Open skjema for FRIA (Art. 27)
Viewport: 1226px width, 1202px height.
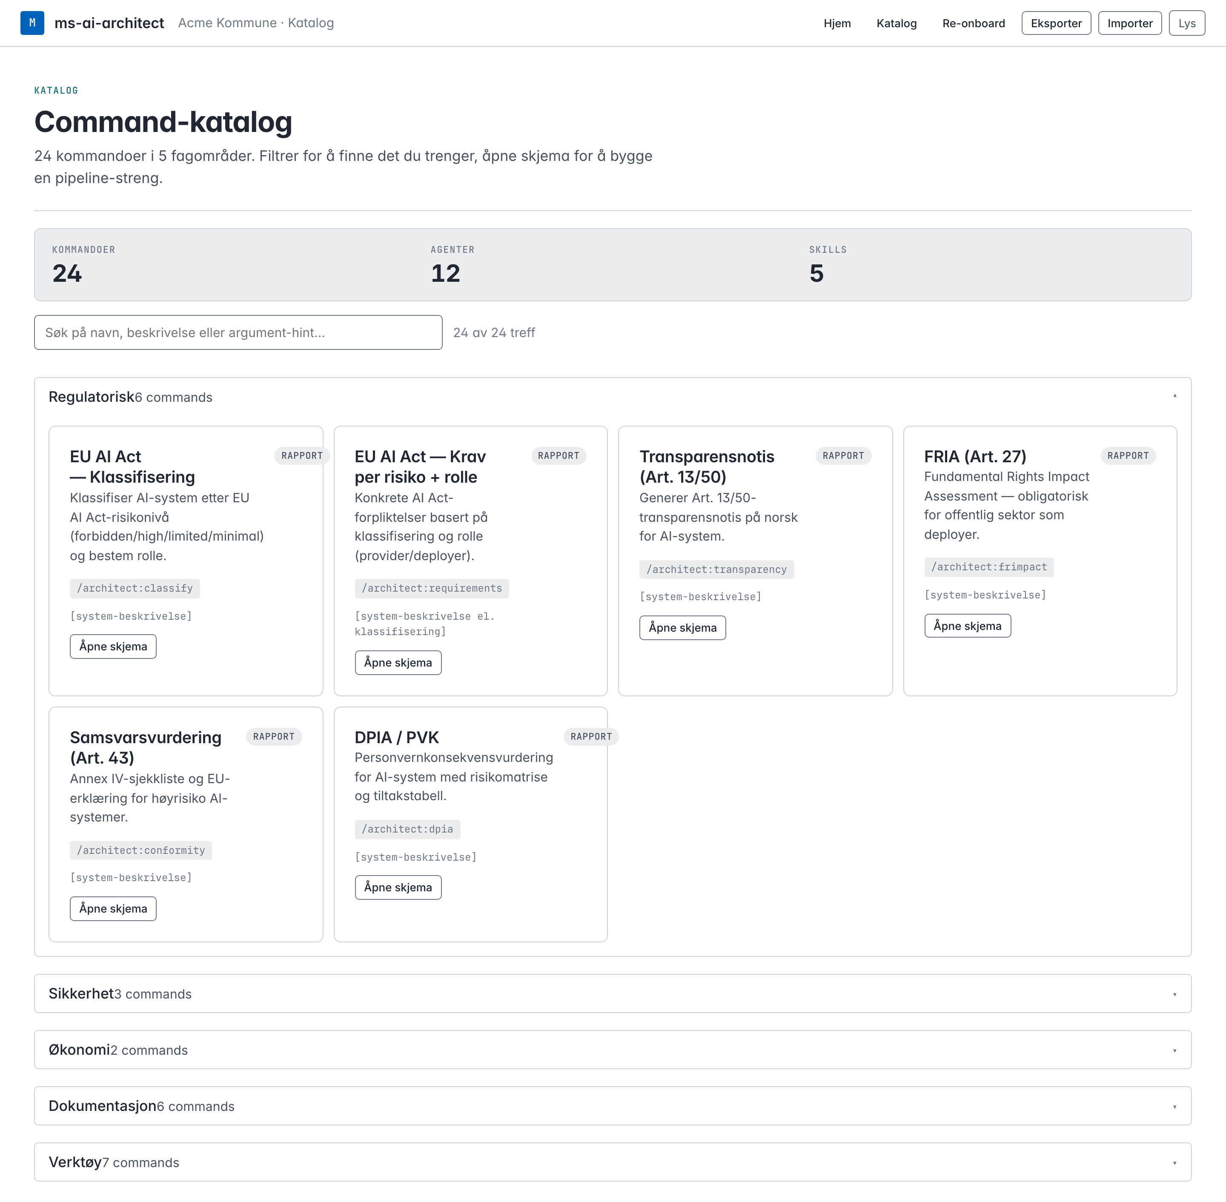967,626
